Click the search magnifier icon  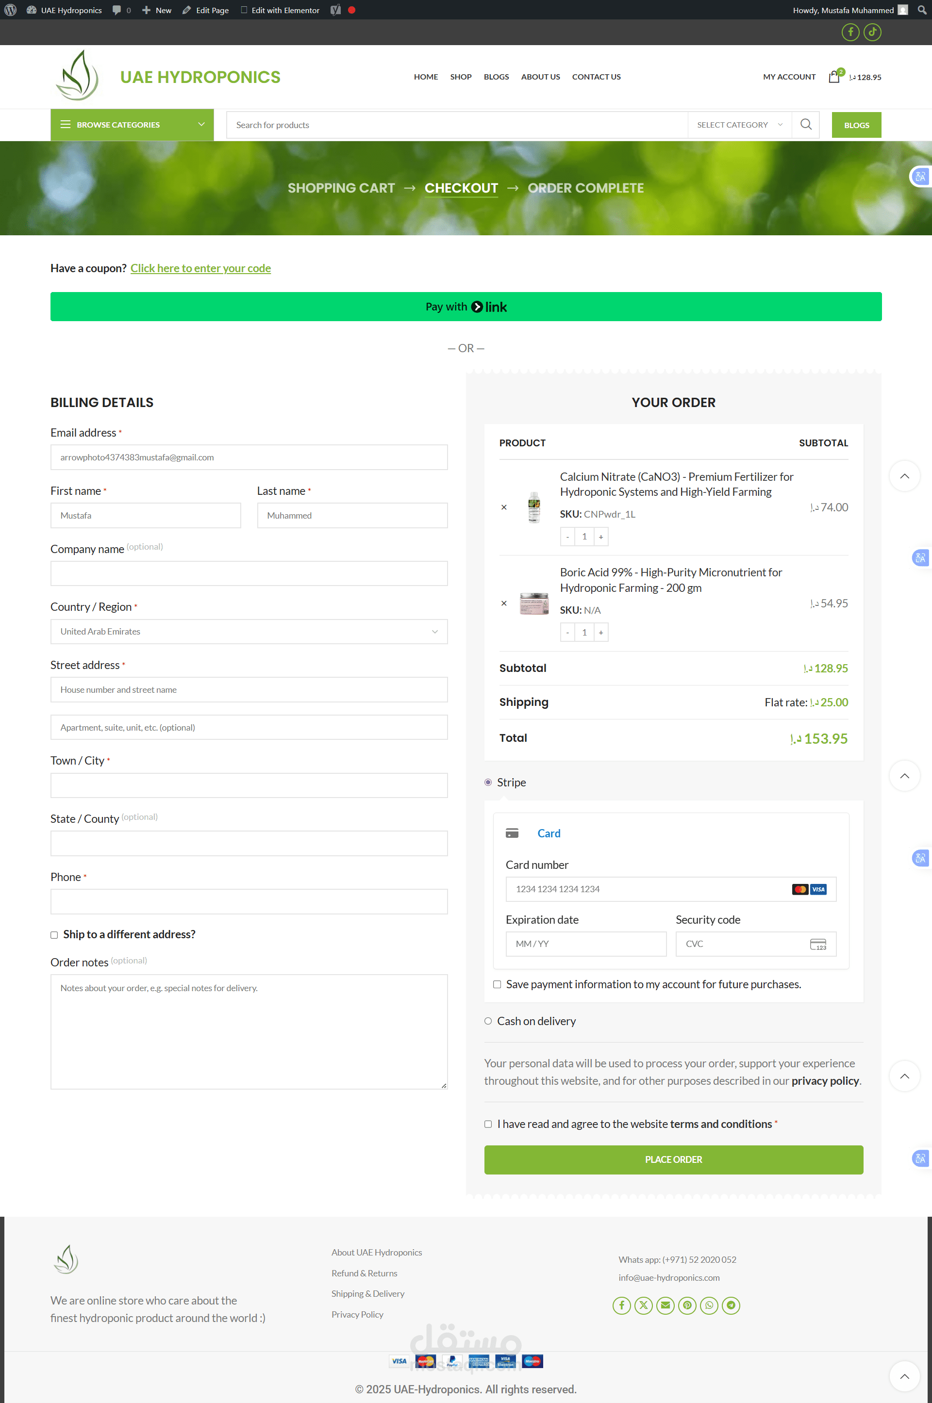(805, 125)
